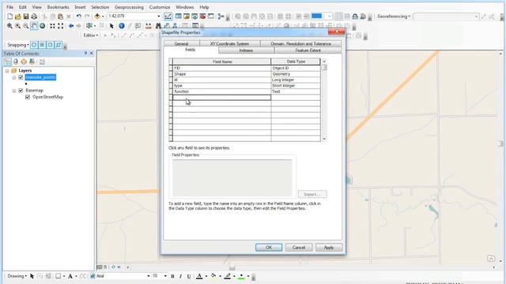
Task: Open the Georeferencing dropdown menu
Action: [x=394, y=16]
